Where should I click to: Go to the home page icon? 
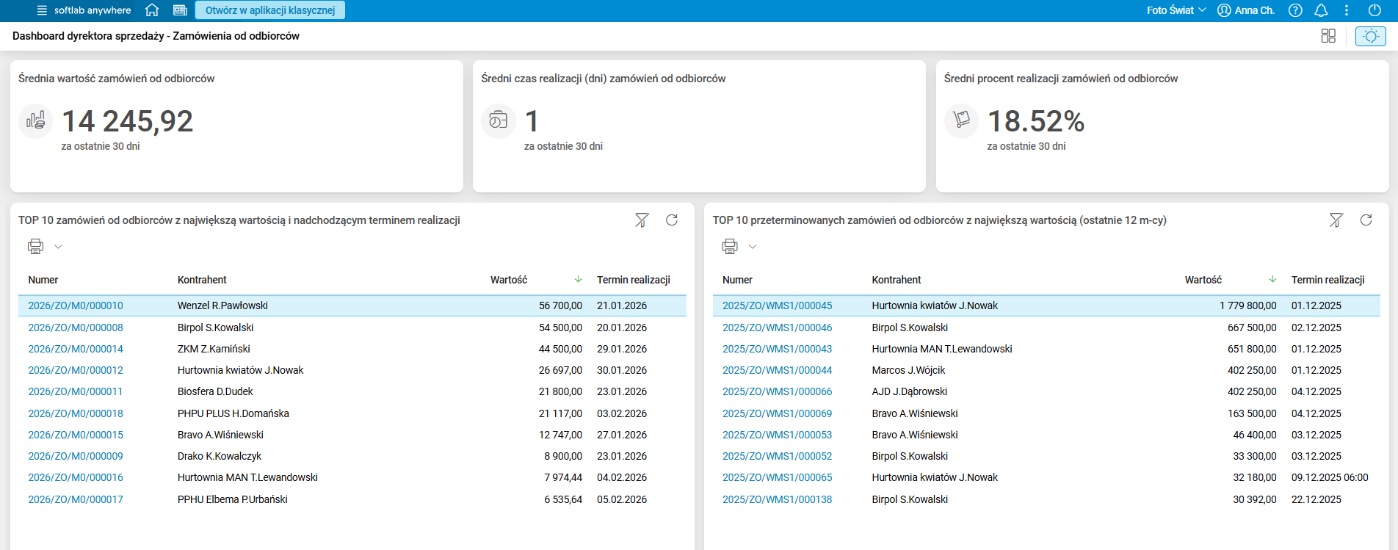(152, 10)
